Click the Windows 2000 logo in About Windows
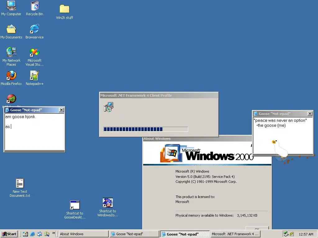The width and height of the screenshot is (318, 238). coord(207,153)
